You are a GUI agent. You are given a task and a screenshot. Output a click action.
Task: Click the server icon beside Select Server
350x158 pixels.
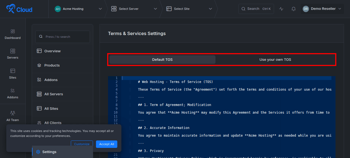pos(114,9)
